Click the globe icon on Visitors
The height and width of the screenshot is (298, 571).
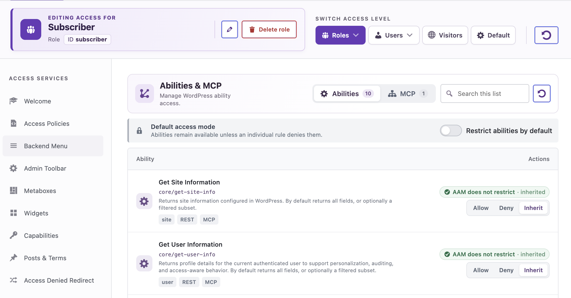click(432, 35)
